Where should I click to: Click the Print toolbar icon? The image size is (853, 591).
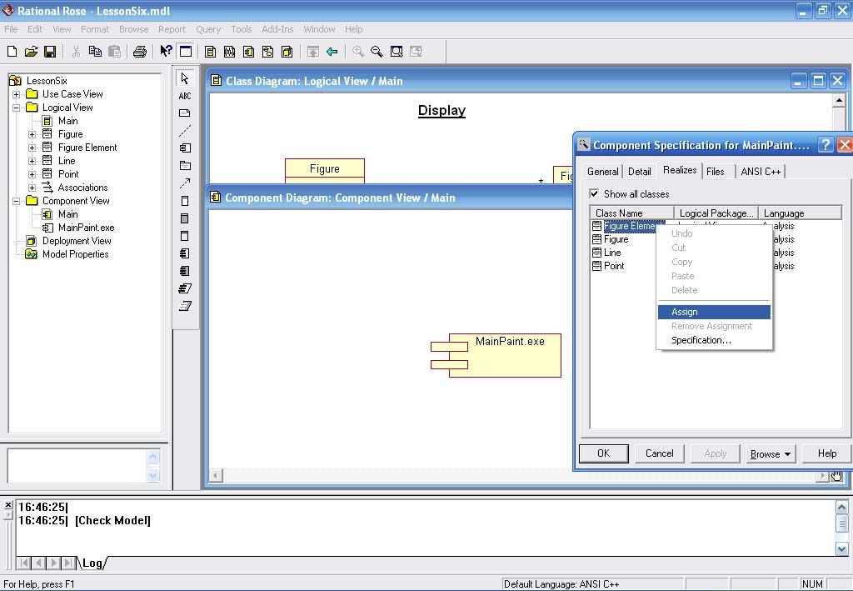coord(140,52)
